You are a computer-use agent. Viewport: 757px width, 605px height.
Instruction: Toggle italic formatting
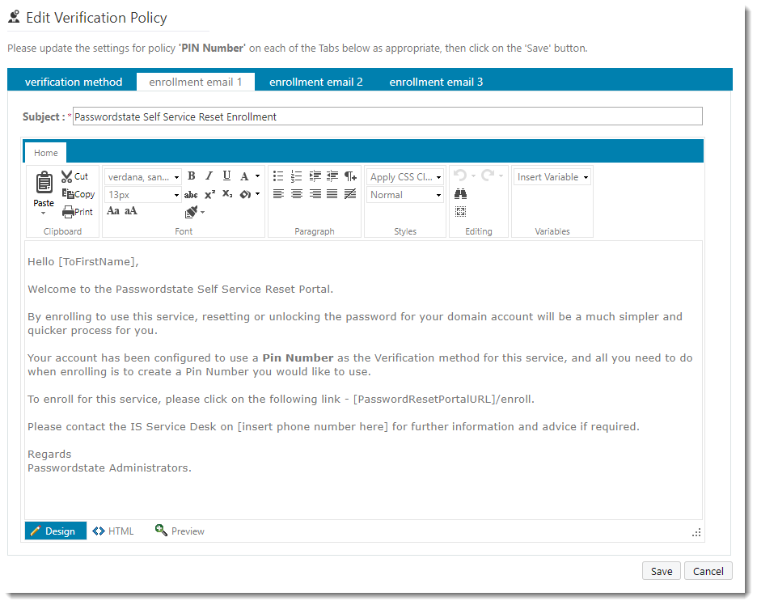[x=209, y=176]
